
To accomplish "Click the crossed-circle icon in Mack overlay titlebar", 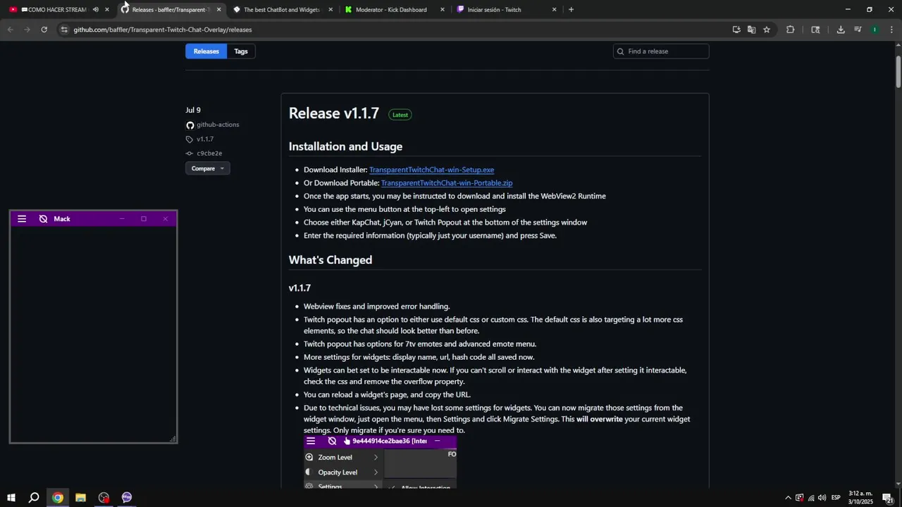I will point(43,219).
